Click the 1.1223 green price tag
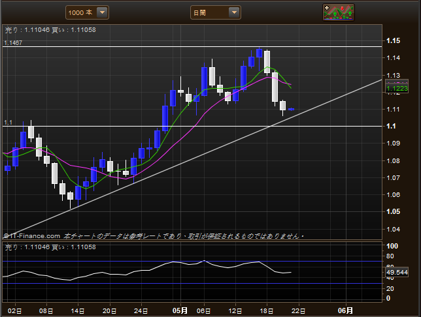Image resolution: width=421 pixels, height=317 pixels. [397, 89]
